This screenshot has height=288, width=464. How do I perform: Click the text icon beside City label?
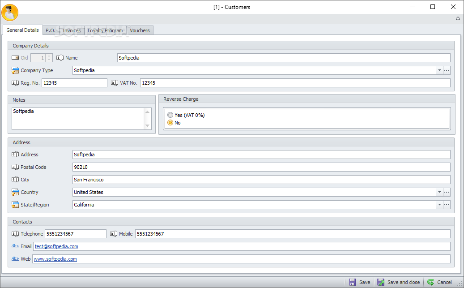(x=15, y=180)
